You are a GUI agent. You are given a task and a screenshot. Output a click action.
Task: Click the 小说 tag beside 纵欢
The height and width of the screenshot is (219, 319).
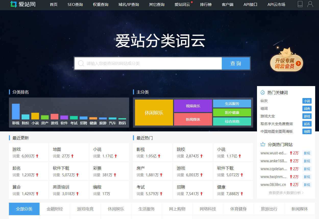point(307,101)
